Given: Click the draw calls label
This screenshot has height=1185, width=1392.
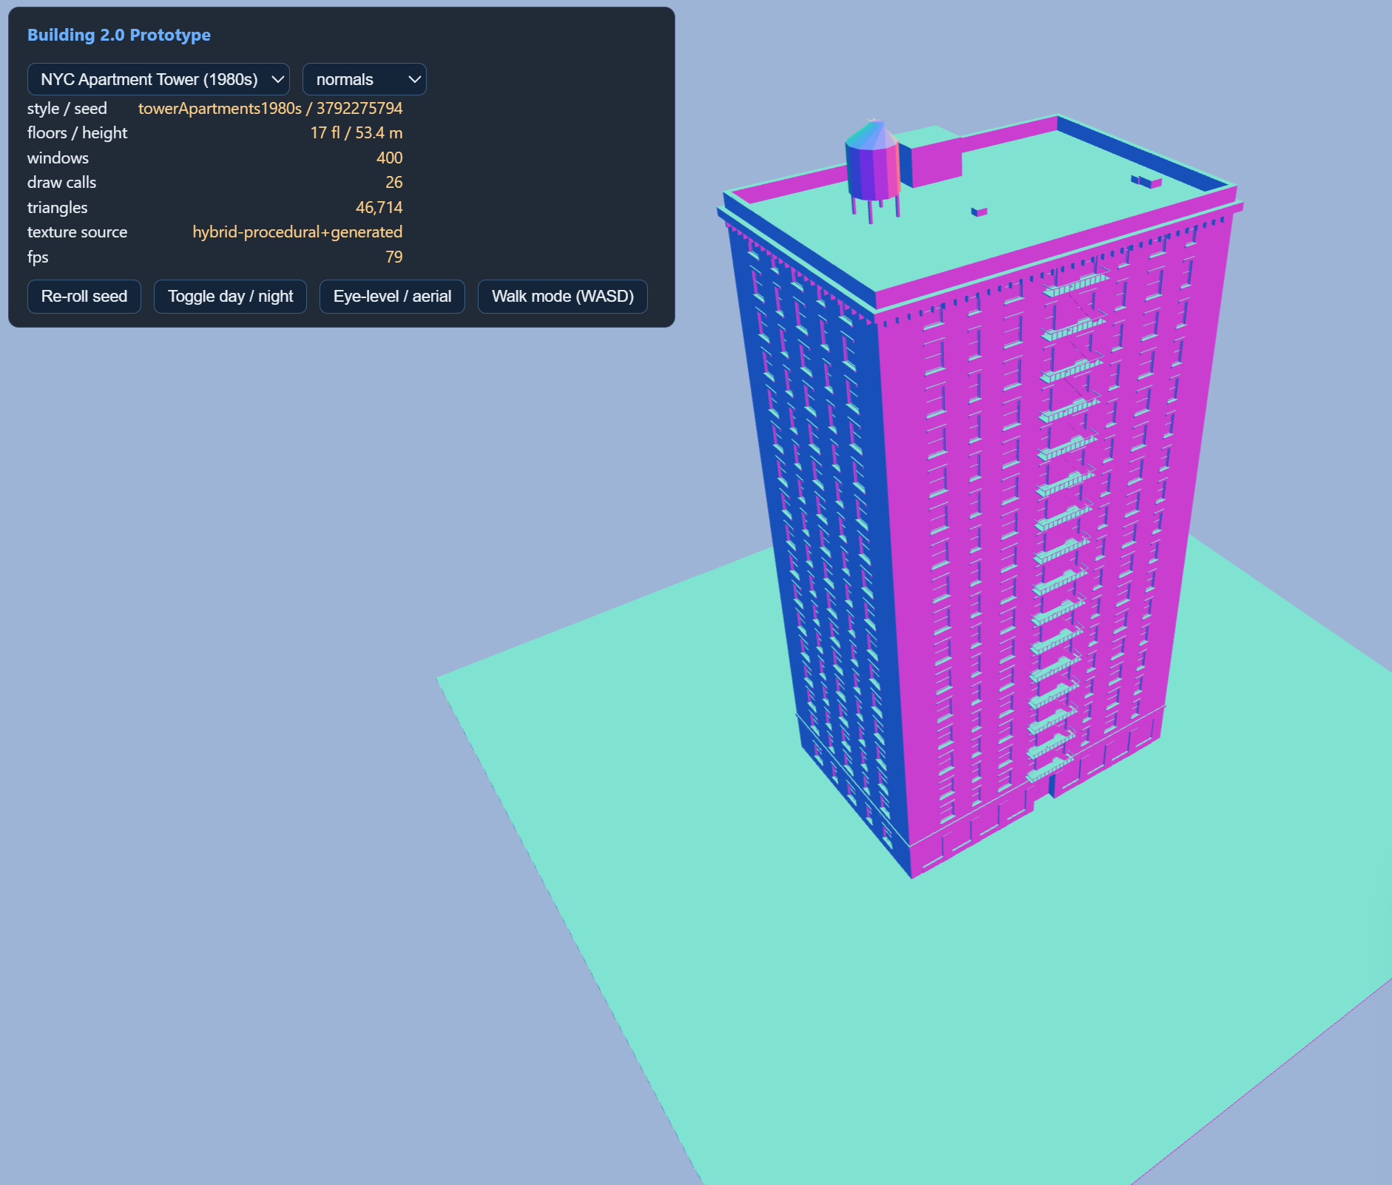Looking at the screenshot, I should click(x=62, y=183).
